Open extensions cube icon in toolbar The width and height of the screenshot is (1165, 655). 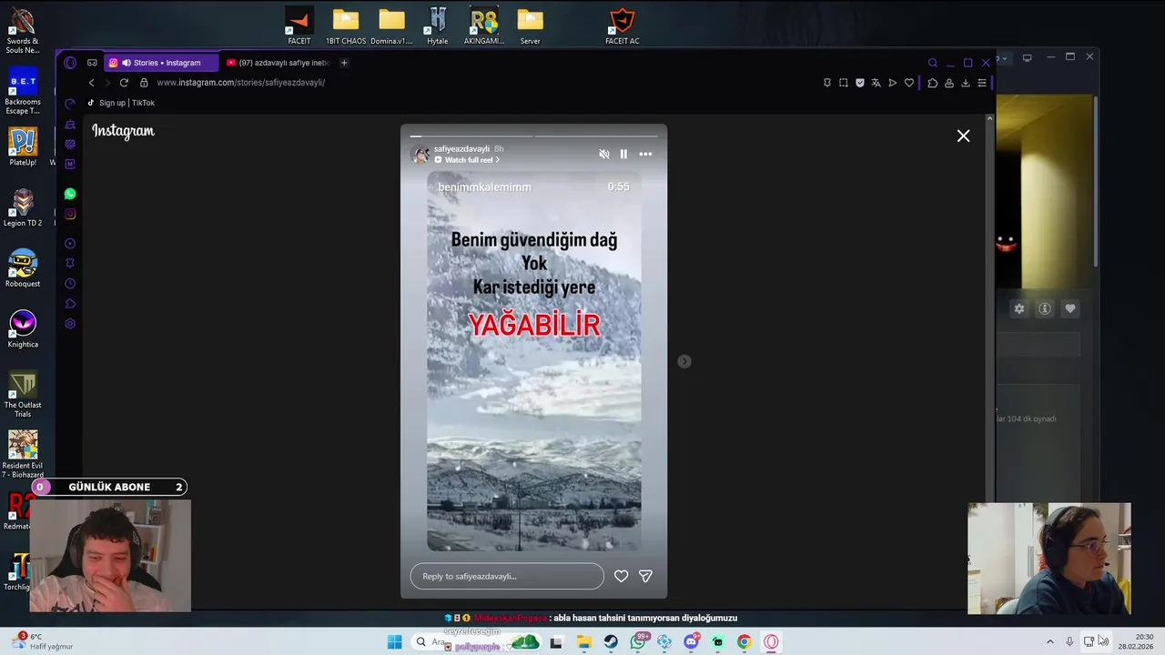932,83
